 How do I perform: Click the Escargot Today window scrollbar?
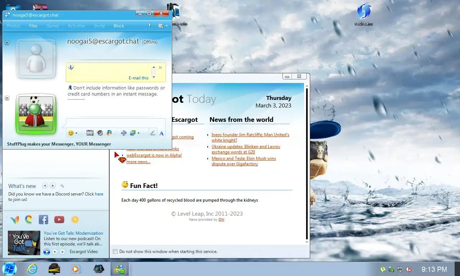(x=307, y=164)
